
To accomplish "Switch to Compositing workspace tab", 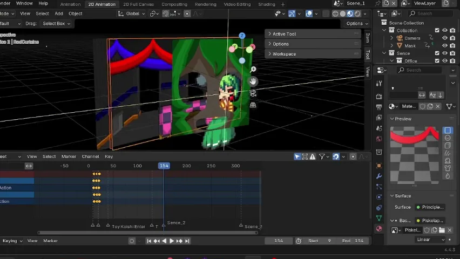I will click(174, 4).
